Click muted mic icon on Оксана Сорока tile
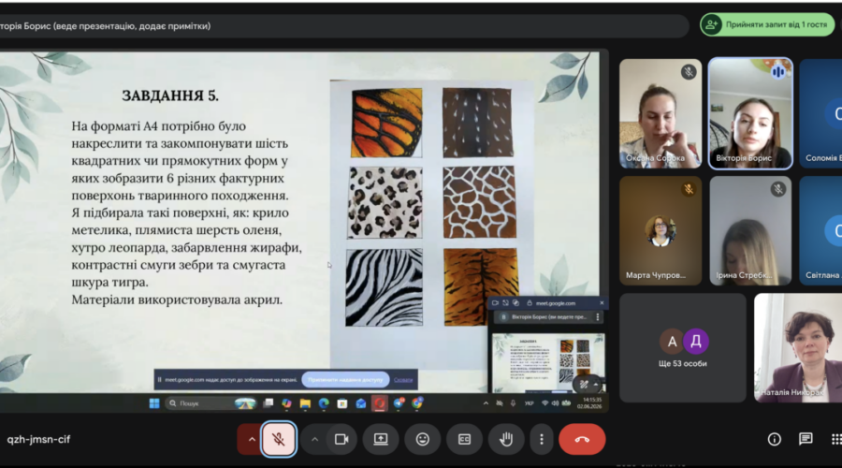Image resolution: width=842 pixels, height=468 pixels. click(689, 72)
